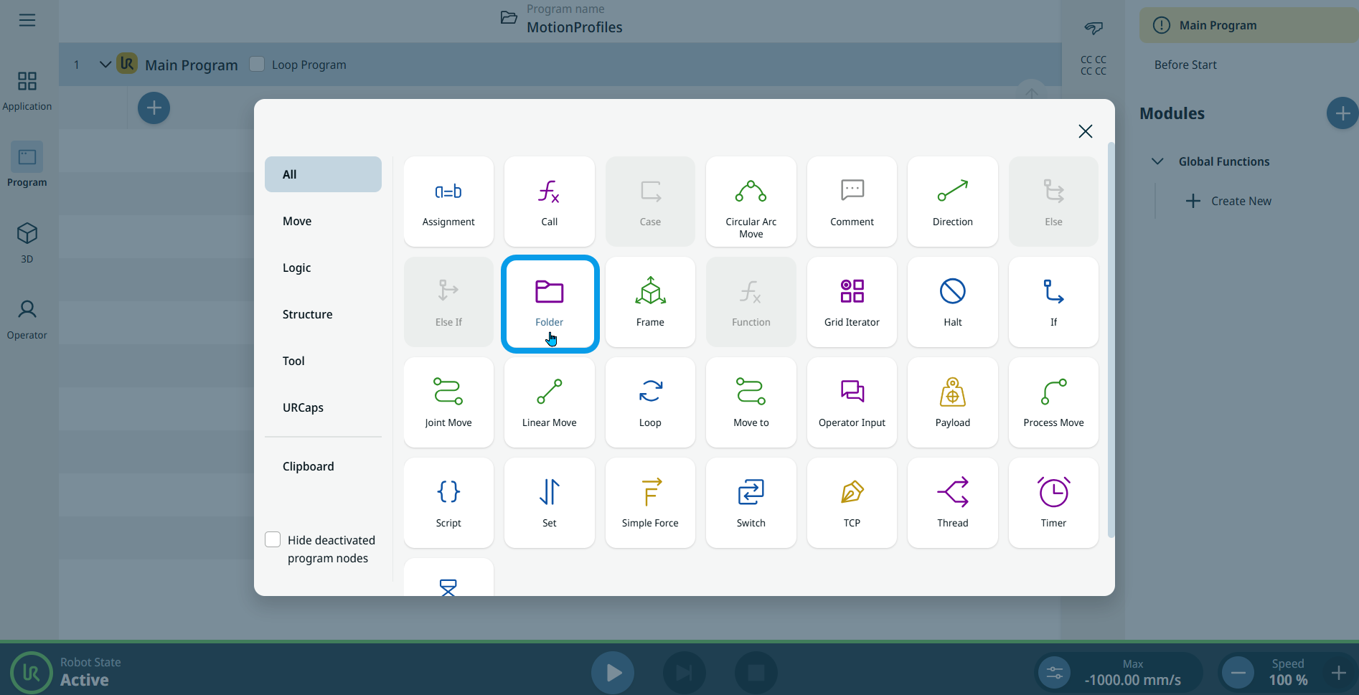Image resolution: width=1359 pixels, height=695 pixels.
Task: Add a Timer node
Action: [x=1053, y=503]
